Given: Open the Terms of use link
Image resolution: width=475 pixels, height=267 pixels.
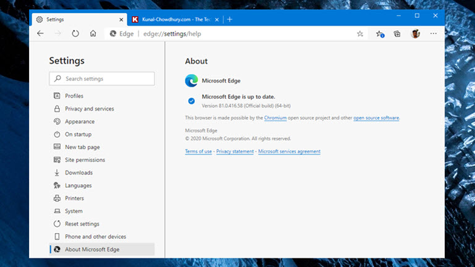Looking at the screenshot, I should pos(199,151).
